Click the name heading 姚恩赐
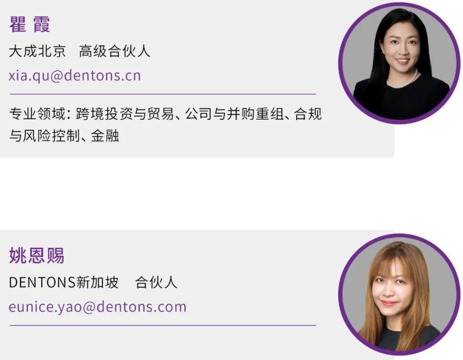Viewport: 463px width, 360px height. [36, 255]
